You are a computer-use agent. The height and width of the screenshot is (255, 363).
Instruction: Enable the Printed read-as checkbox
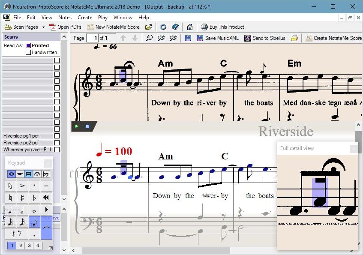tap(28, 45)
